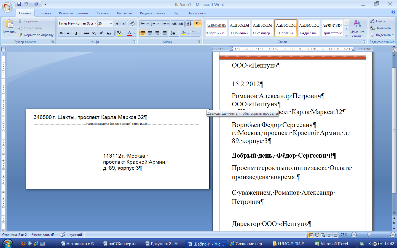Open line spacing dropdown
397x248 pixels.
coord(174,33)
